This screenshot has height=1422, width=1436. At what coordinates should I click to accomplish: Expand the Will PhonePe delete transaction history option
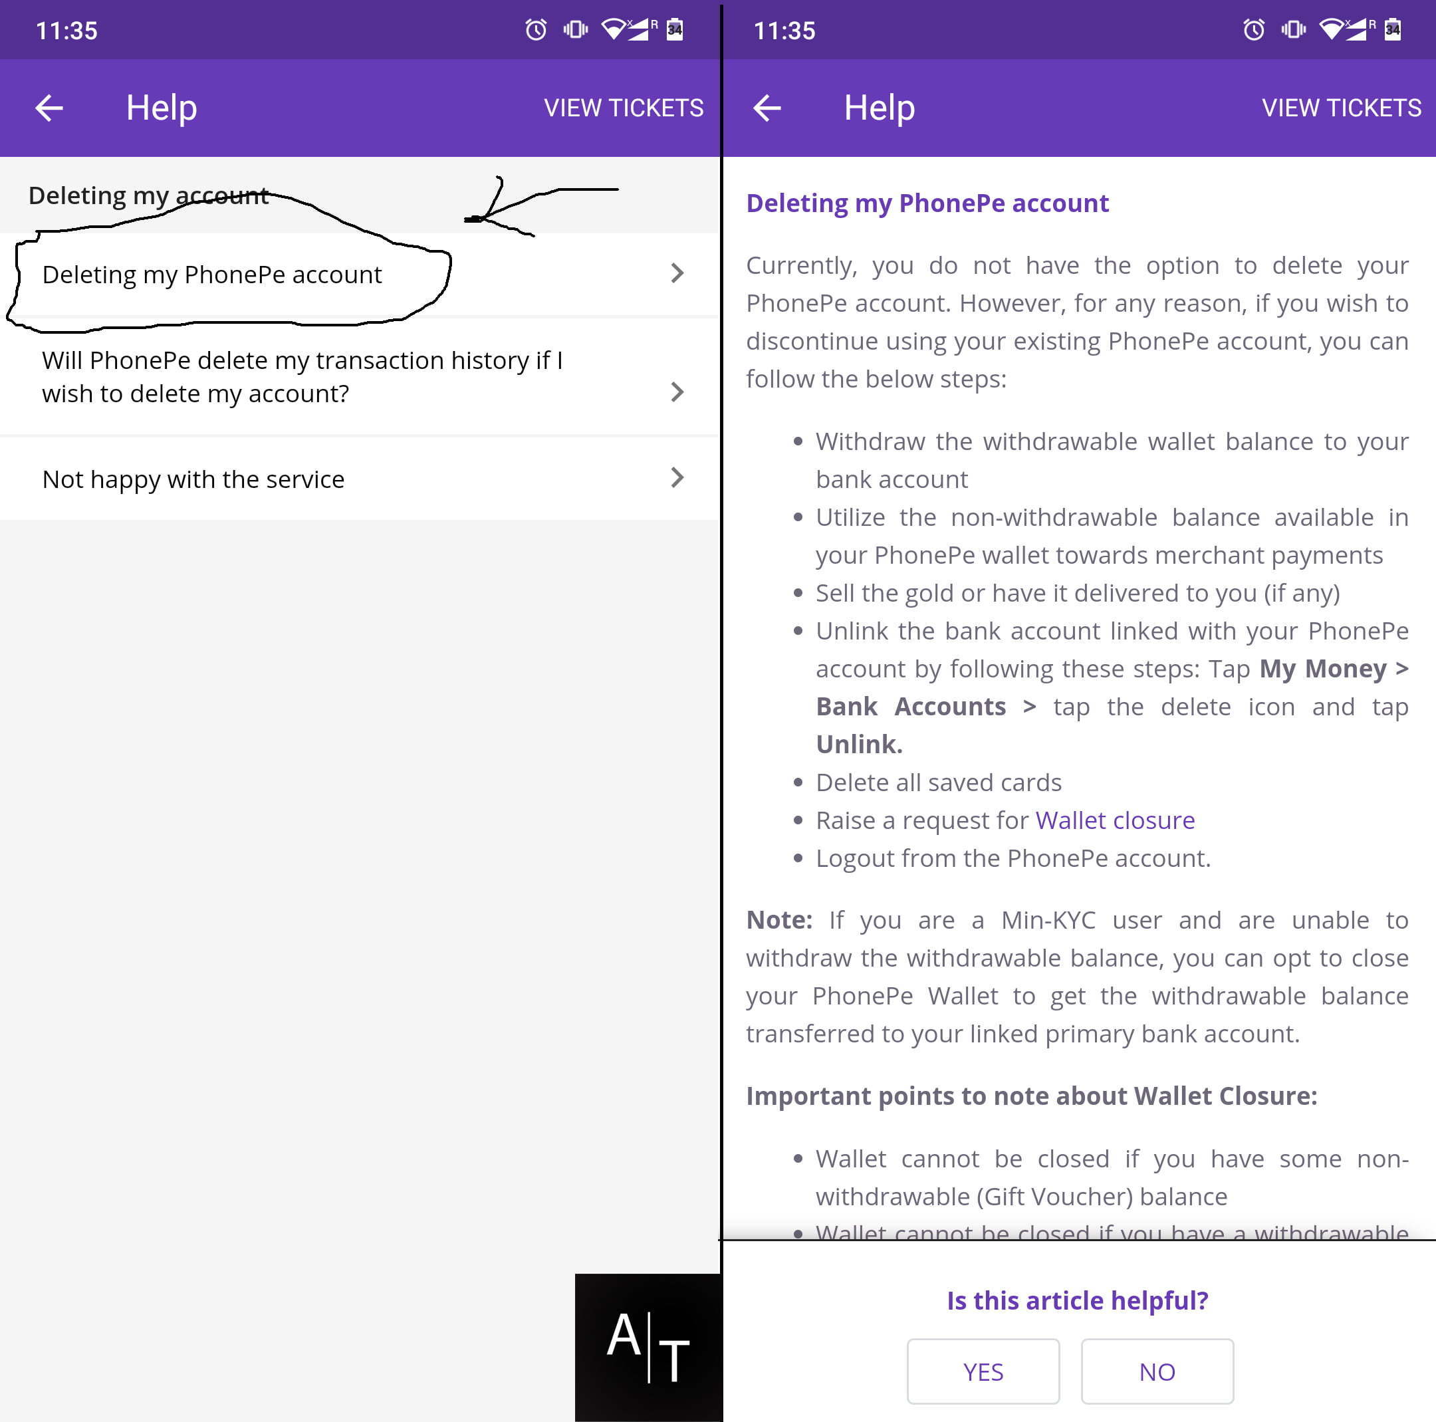click(358, 376)
